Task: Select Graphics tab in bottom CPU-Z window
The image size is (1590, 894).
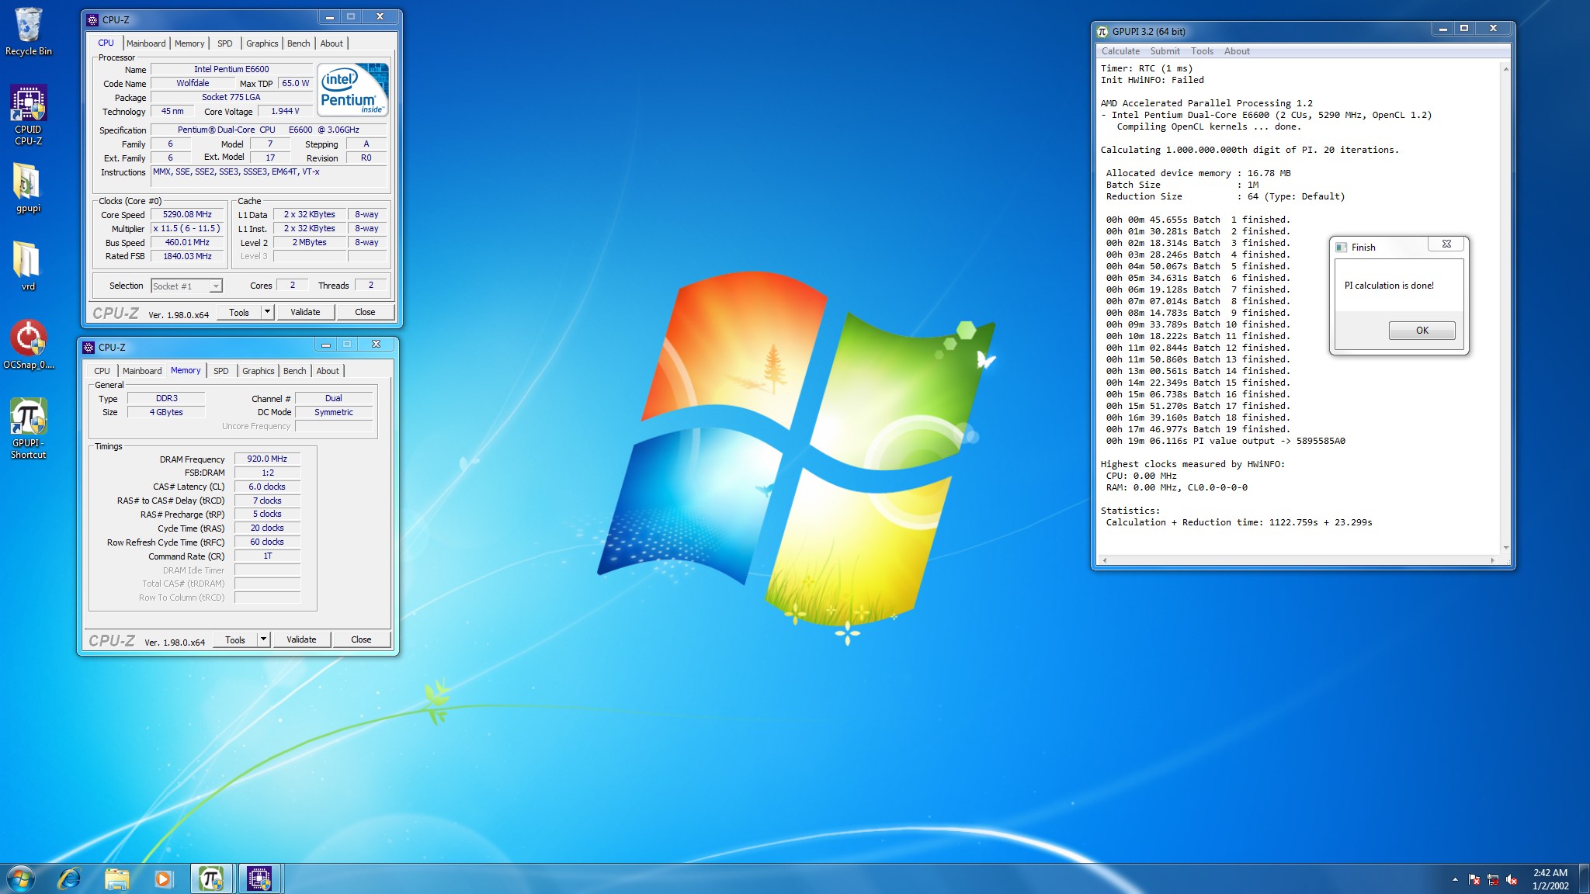Action: (x=258, y=371)
